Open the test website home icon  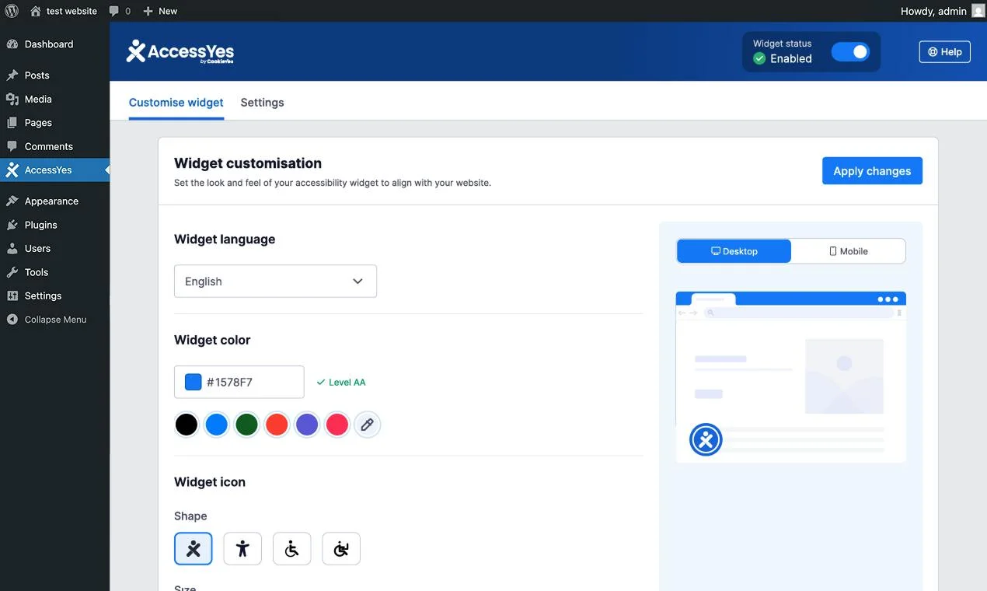pos(36,11)
